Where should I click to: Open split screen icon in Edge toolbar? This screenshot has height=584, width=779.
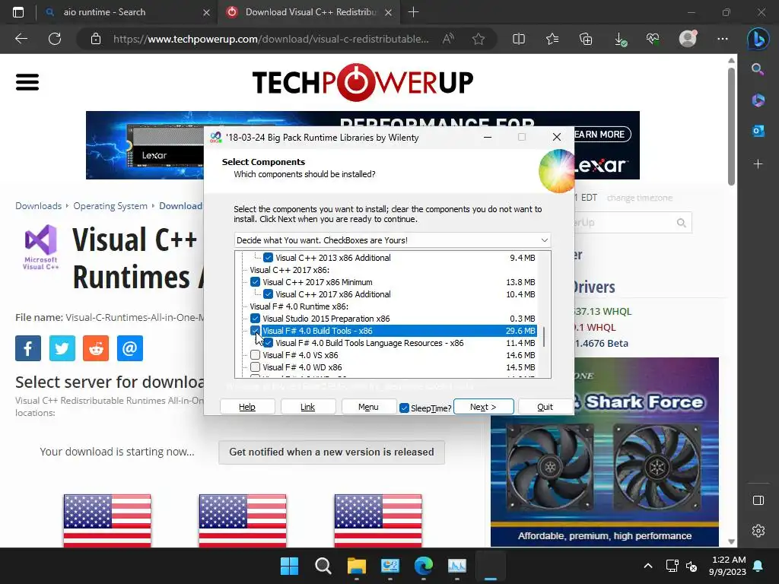519,39
